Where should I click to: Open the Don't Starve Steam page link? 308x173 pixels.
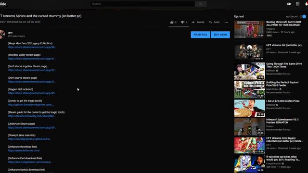32,82
